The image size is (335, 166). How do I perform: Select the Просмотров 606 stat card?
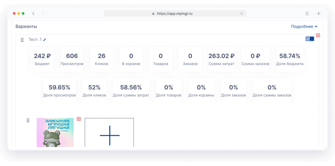point(72,59)
